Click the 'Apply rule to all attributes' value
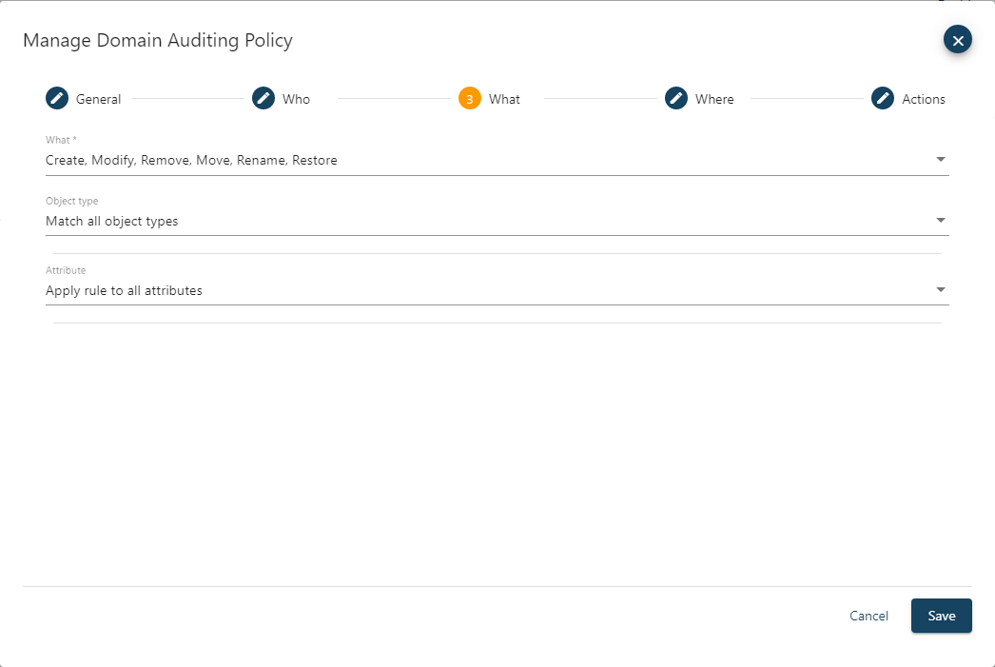995x667 pixels. (124, 290)
